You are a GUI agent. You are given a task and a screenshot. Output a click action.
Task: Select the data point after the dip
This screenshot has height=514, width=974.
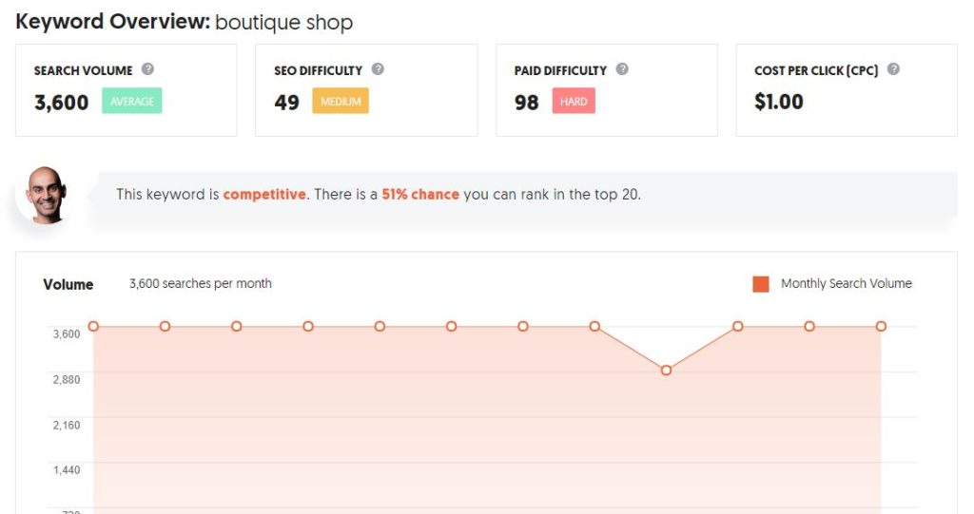737,326
